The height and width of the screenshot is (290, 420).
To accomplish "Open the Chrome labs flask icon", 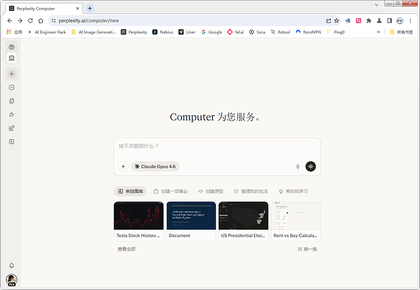I will pyautogui.click(x=379, y=21).
